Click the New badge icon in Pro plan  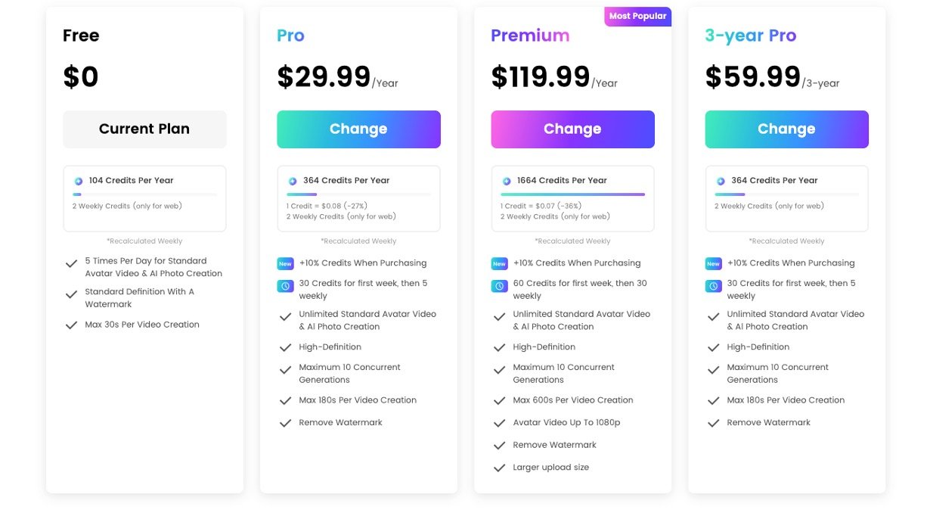[285, 263]
